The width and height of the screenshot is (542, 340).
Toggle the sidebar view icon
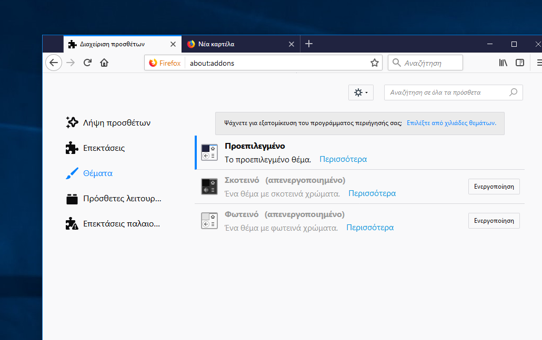520,62
